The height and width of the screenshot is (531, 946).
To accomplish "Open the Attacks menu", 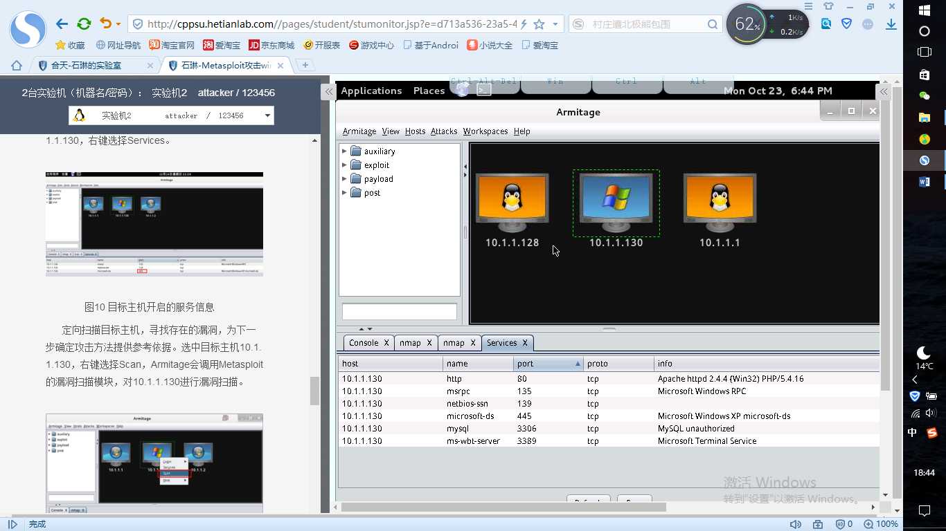I will pyautogui.click(x=444, y=131).
